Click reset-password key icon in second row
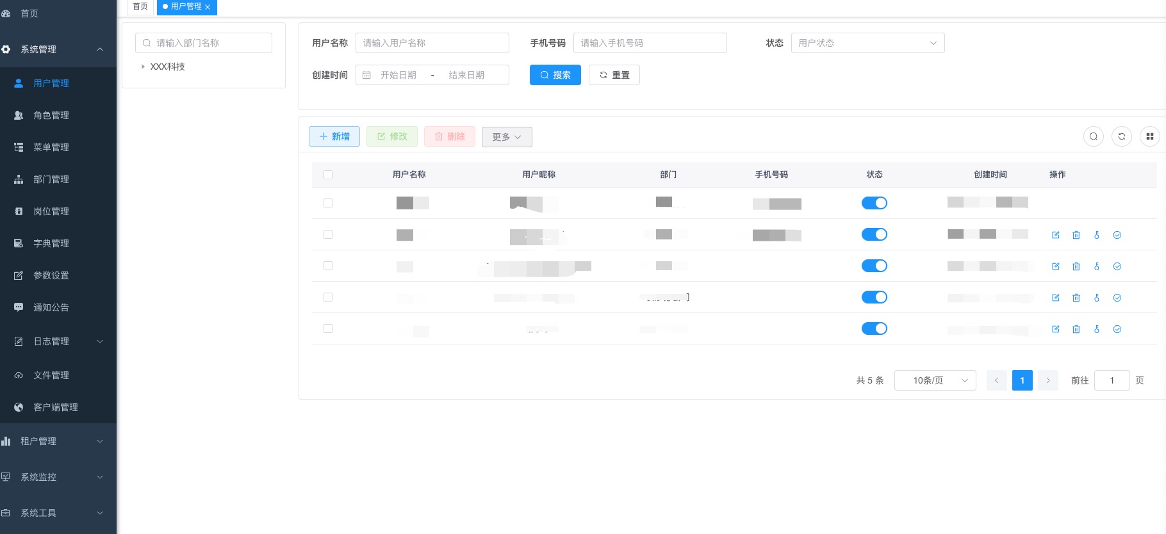 click(1097, 235)
